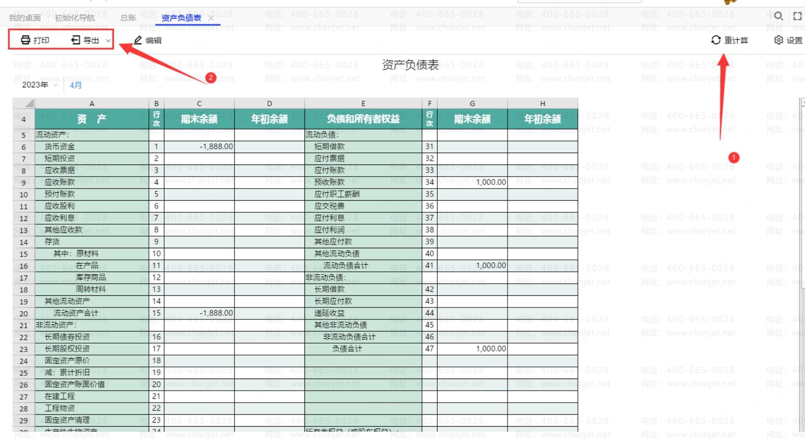Toggle the fullscreen icon beside search

[797, 16]
